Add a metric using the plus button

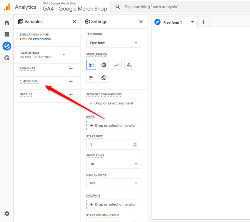tap(71, 94)
